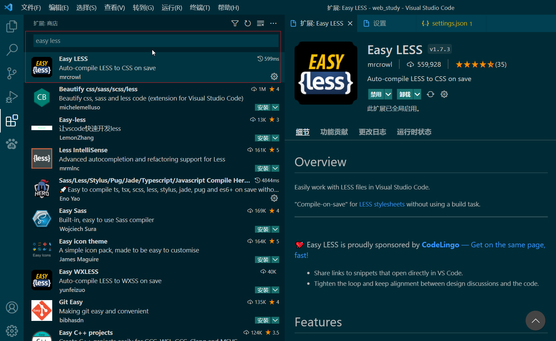Open the Source Control view
The width and height of the screenshot is (556, 341).
(12, 73)
